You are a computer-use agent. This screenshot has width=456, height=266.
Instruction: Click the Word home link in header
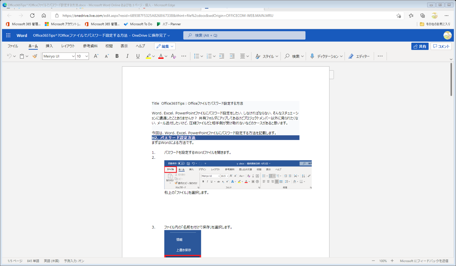[22, 36]
